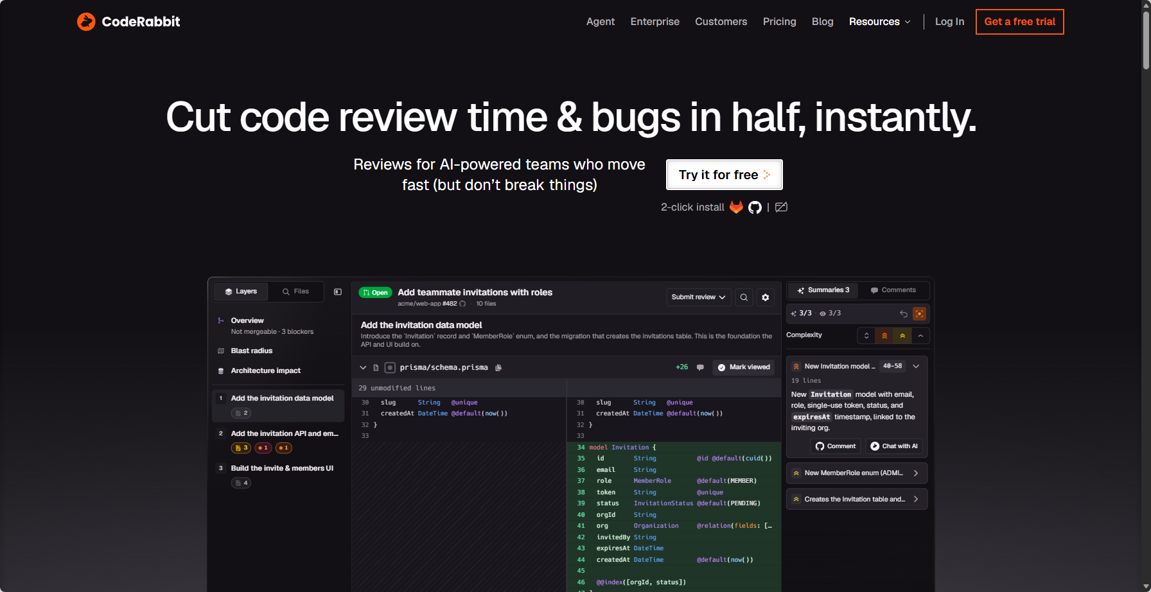The height and width of the screenshot is (592, 1151).
Task: Open the Agent page
Action: point(601,22)
